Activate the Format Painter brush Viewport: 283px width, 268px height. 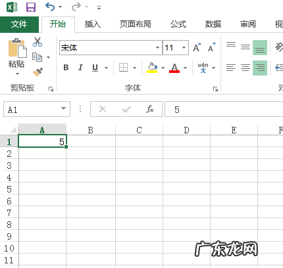click(38, 72)
